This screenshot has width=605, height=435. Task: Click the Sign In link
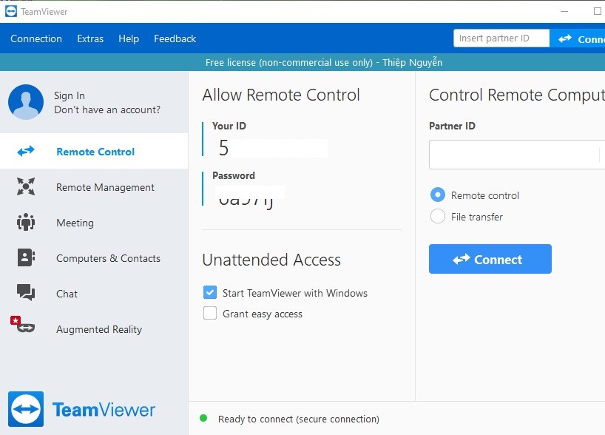(x=70, y=95)
